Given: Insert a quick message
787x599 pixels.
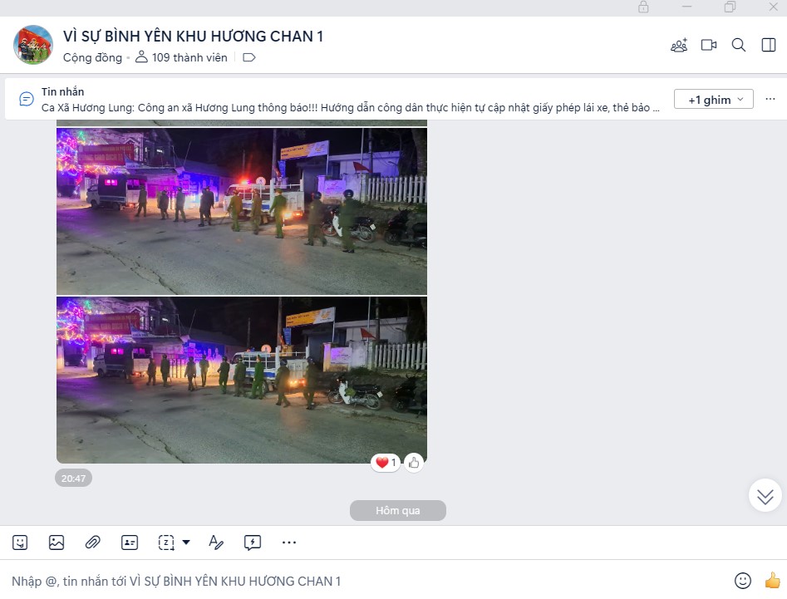Looking at the screenshot, I should tap(253, 543).
